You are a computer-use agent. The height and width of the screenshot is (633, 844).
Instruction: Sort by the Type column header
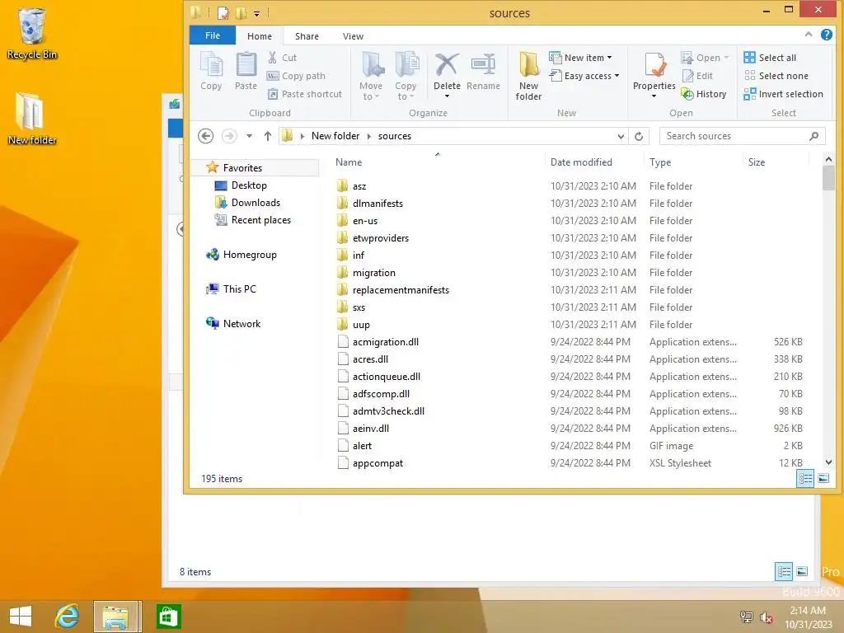(x=660, y=162)
